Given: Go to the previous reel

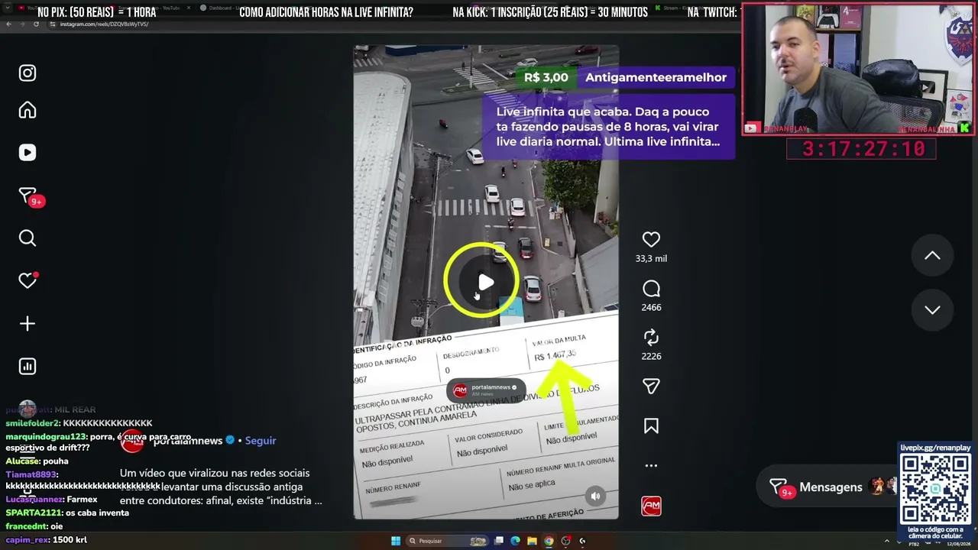Looking at the screenshot, I should (932, 256).
